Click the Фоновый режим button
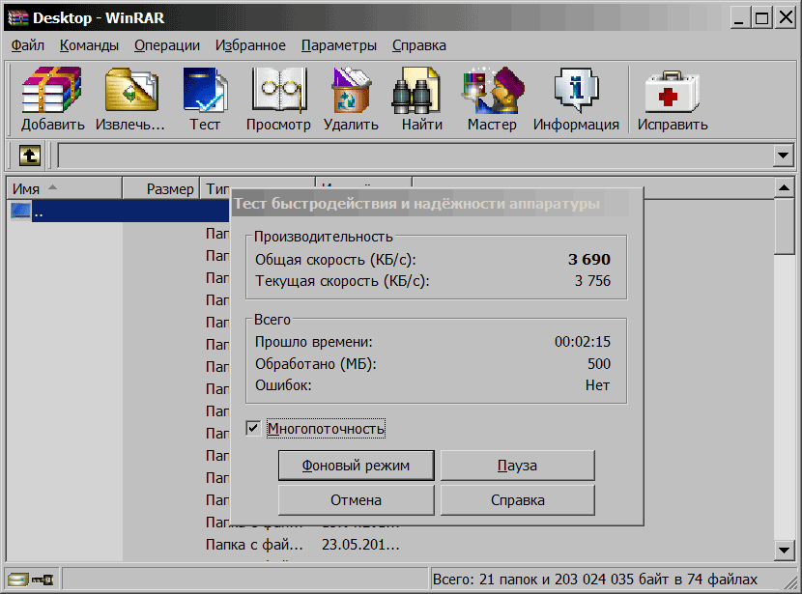 pos(356,466)
